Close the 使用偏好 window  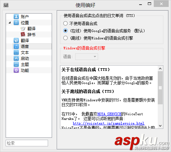[161, 4]
